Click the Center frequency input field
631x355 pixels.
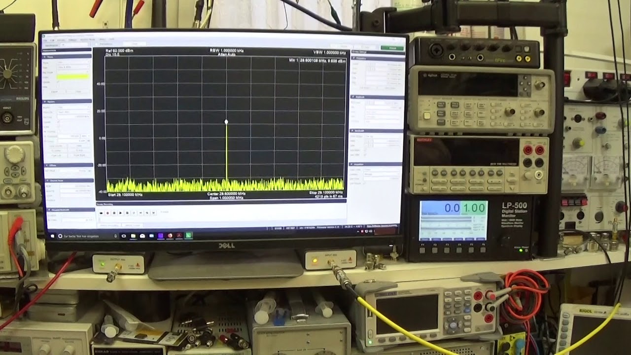click(x=384, y=64)
